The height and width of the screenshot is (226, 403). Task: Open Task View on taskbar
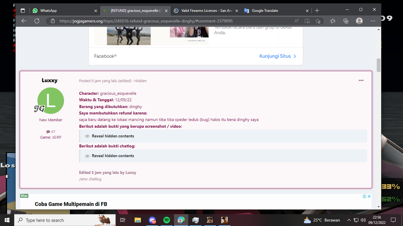tap(123, 220)
